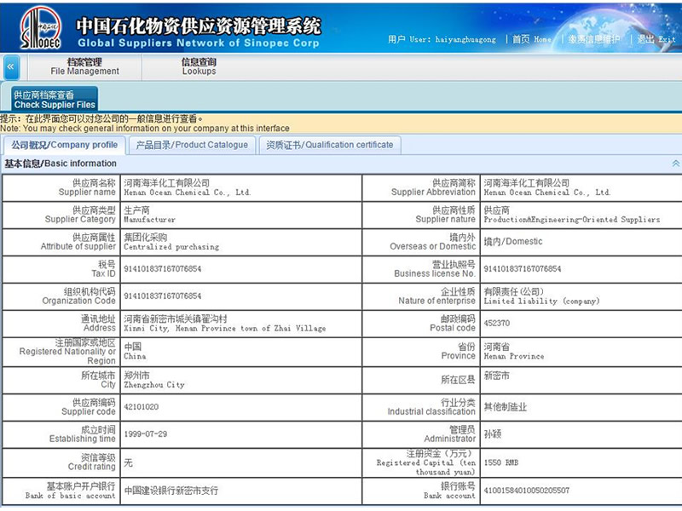This screenshot has height=511, width=682.
Task: Click the Bank account number value
Action: click(526, 491)
